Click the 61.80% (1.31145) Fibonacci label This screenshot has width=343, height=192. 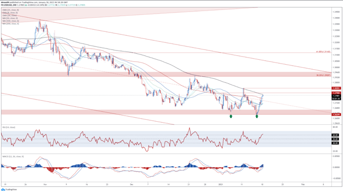[x=323, y=52]
